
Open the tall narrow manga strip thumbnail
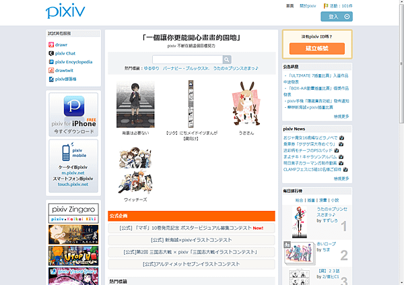[191, 104]
